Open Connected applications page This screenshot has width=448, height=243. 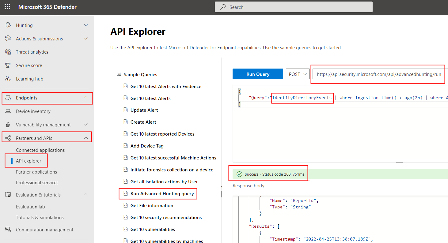click(40, 150)
